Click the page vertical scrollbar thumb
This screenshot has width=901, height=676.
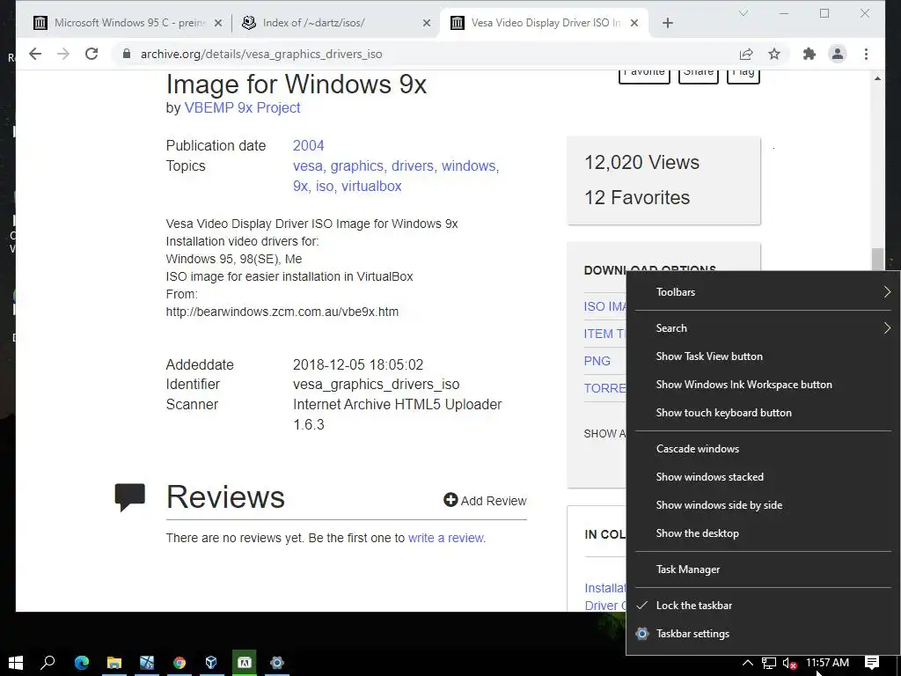tap(877, 260)
